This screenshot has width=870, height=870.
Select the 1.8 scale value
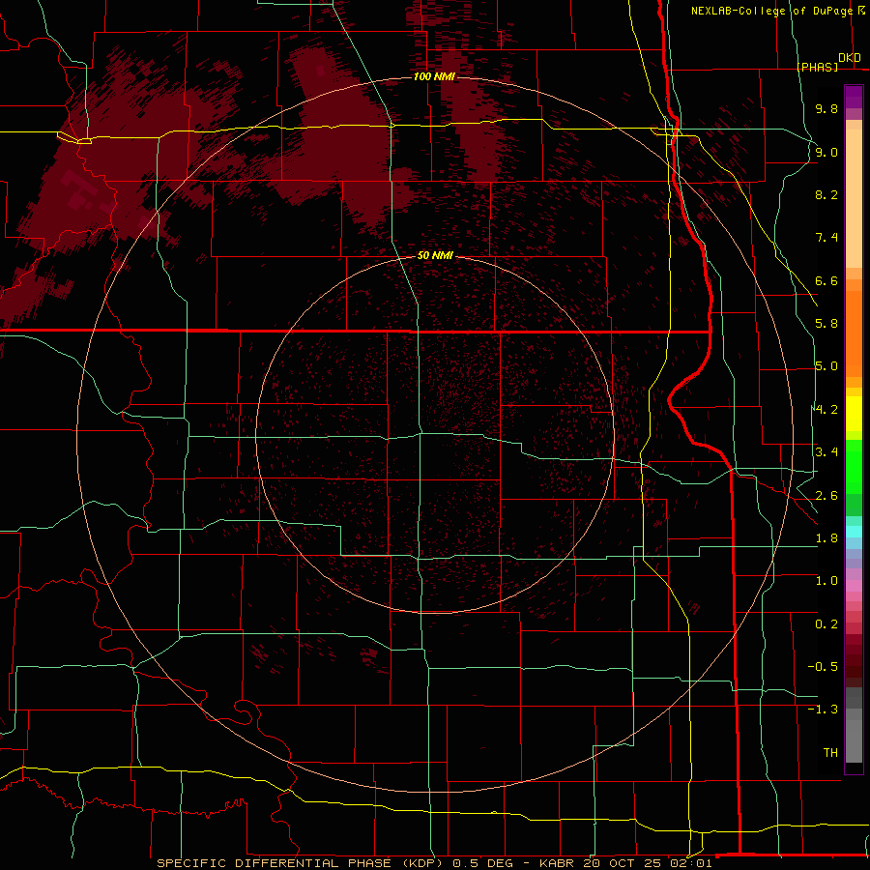[x=826, y=538]
